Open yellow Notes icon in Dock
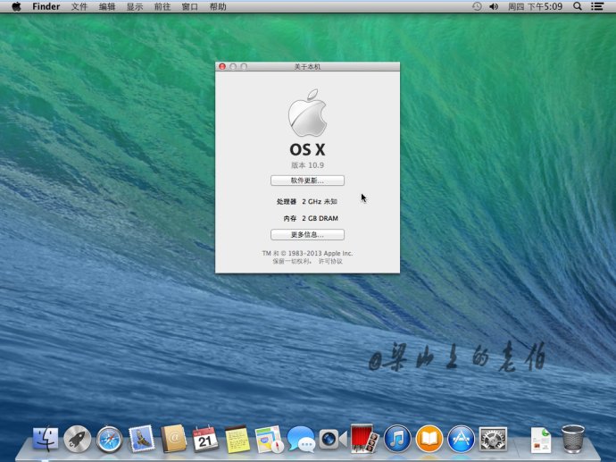Screen dimensions: 616x462 [x=237, y=439]
